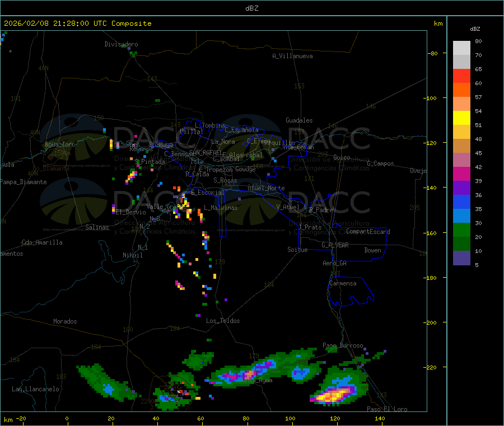Click the Divisadero map label
The width and height of the screenshot is (504, 426).
121,44
